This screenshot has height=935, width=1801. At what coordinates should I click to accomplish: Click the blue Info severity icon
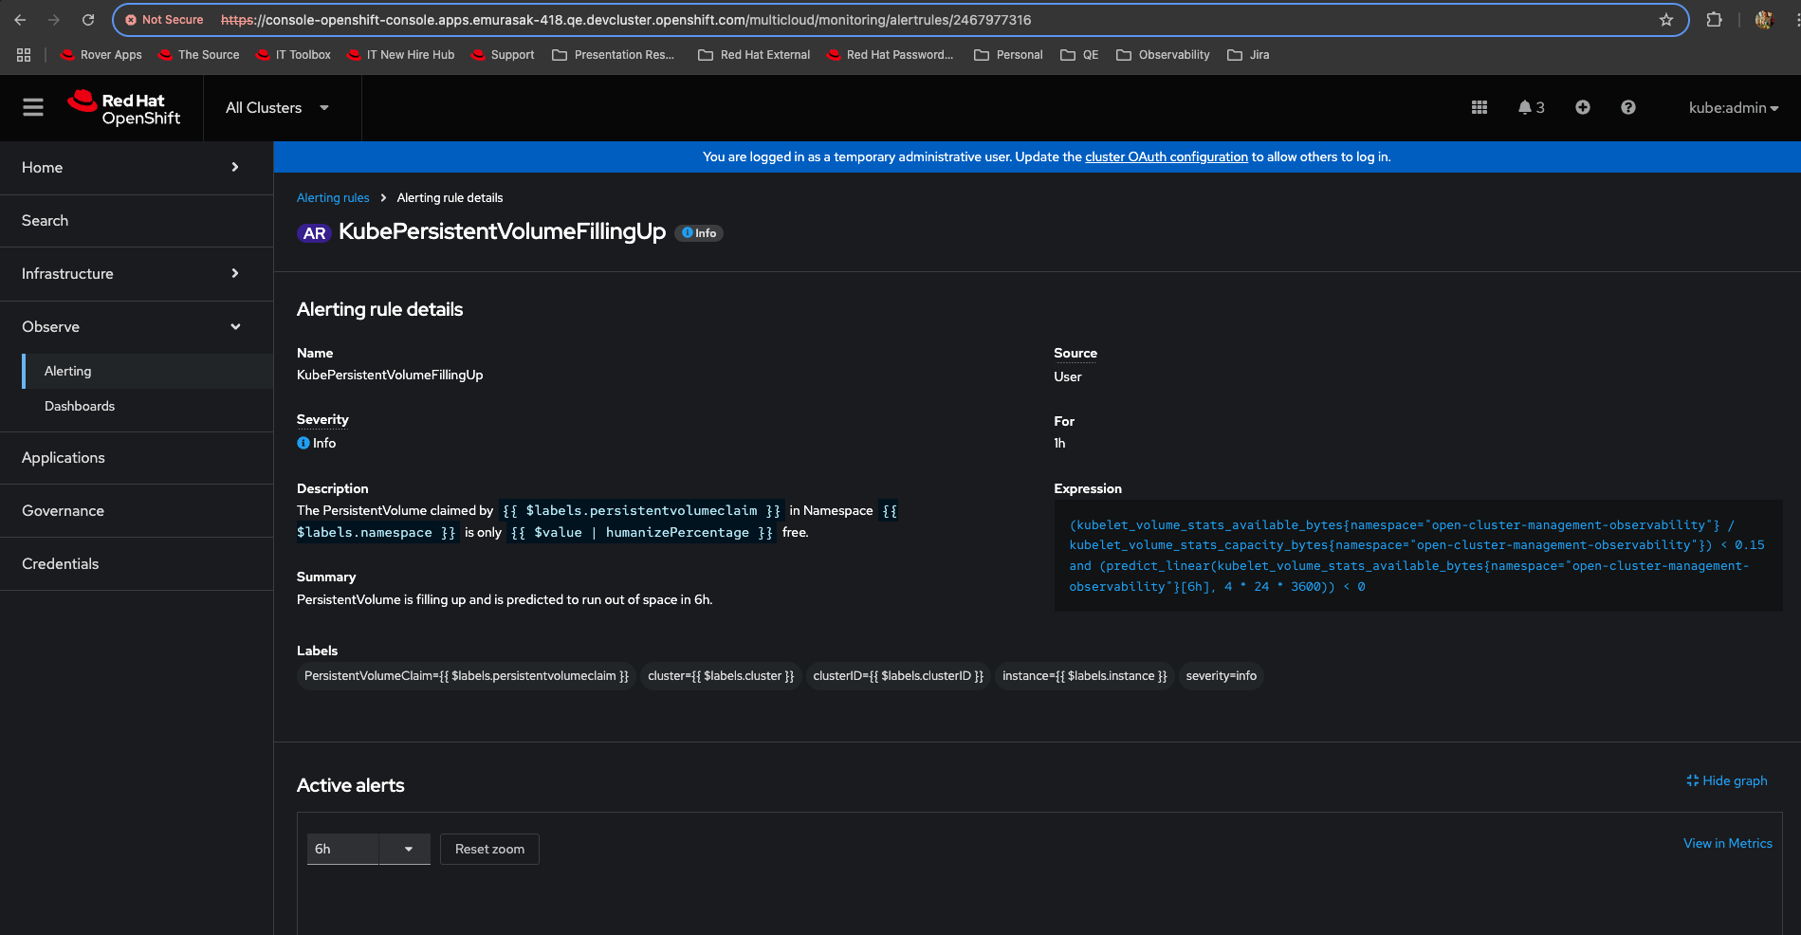[303, 443]
